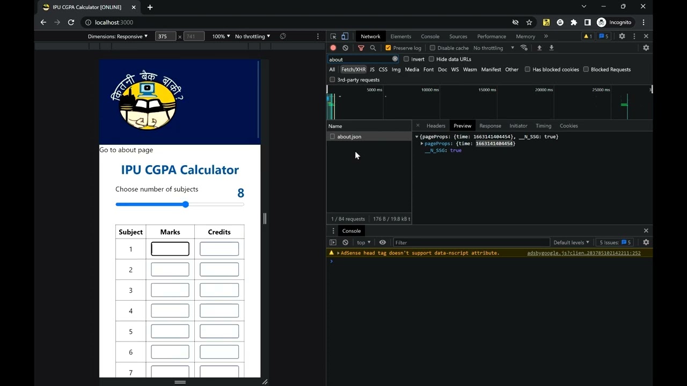
Task: Open Chrome three-dot menu
Action: (644, 23)
